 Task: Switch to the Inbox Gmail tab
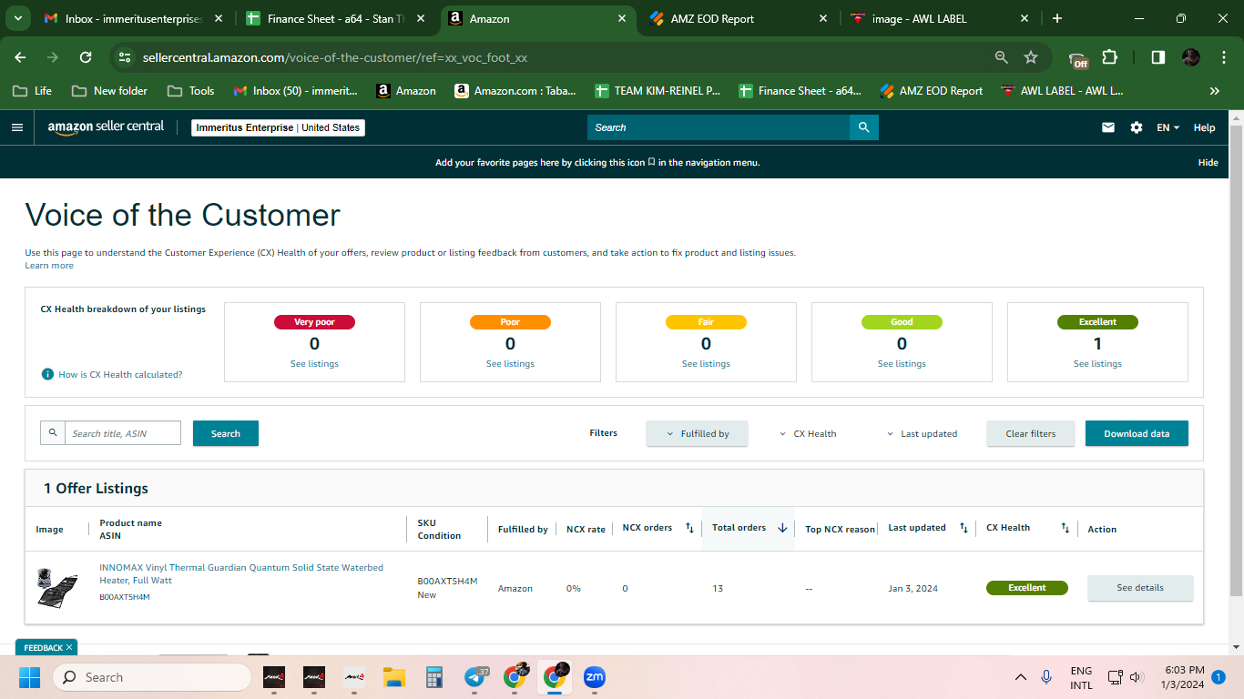[x=134, y=18]
